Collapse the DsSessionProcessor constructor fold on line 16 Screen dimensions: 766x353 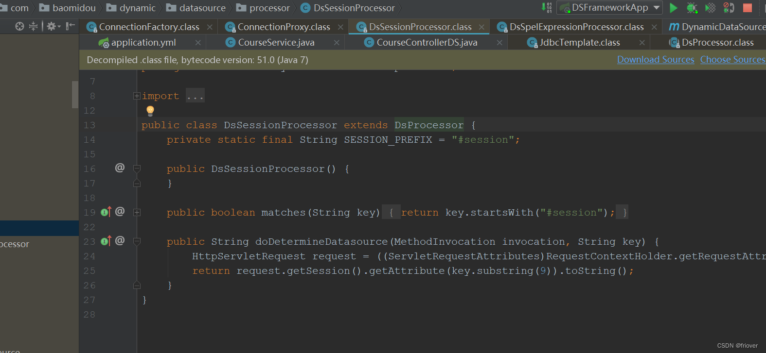137,169
